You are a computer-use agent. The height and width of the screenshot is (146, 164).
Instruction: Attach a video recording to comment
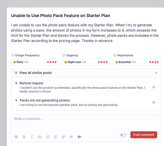point(79,137)
